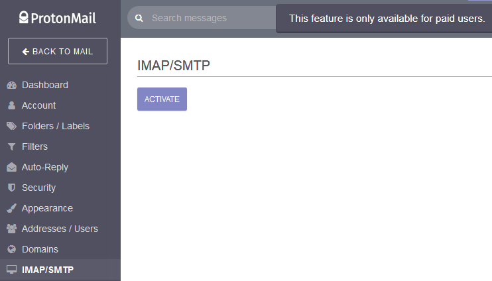The image size is (492, 281).
Task: Click the search magnifier icon
Action: point(139,19)
